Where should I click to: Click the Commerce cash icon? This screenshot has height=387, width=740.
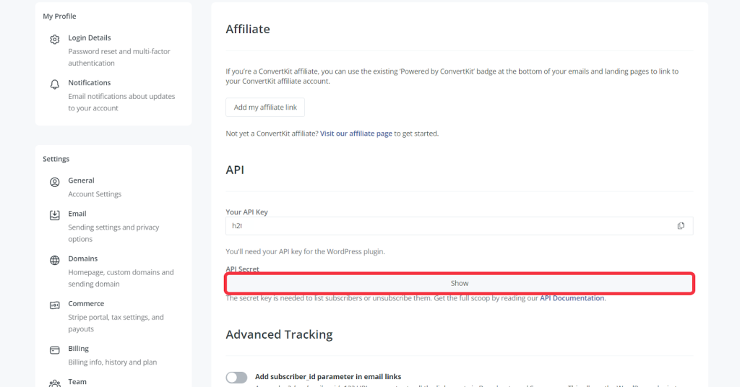tap(55, 305)
